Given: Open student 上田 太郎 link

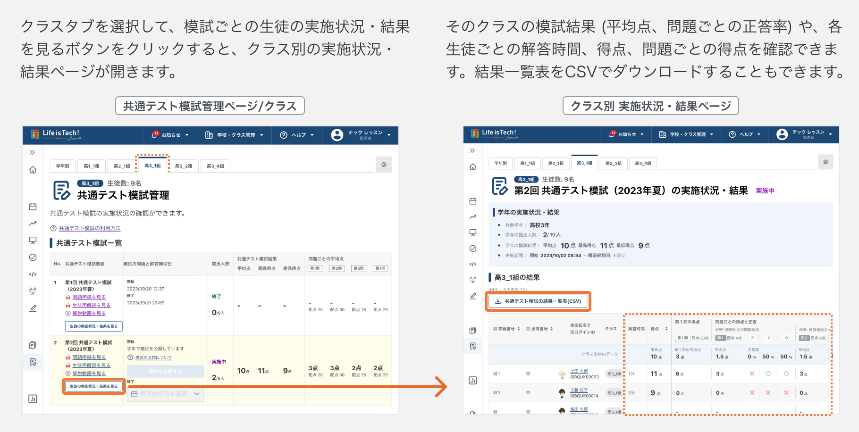Looking at the screenshot, I should pos(579,371).
